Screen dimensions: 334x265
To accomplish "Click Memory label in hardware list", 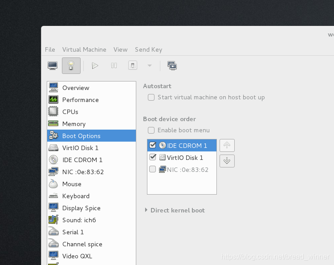I will [73, 124].
